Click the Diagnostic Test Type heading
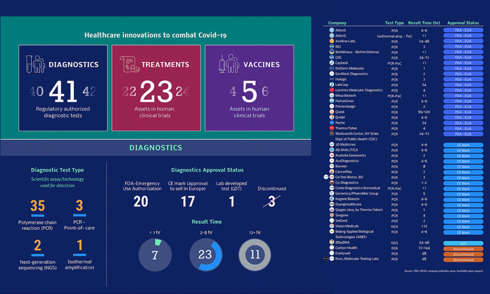490x294 pixels. click(57, 170)
